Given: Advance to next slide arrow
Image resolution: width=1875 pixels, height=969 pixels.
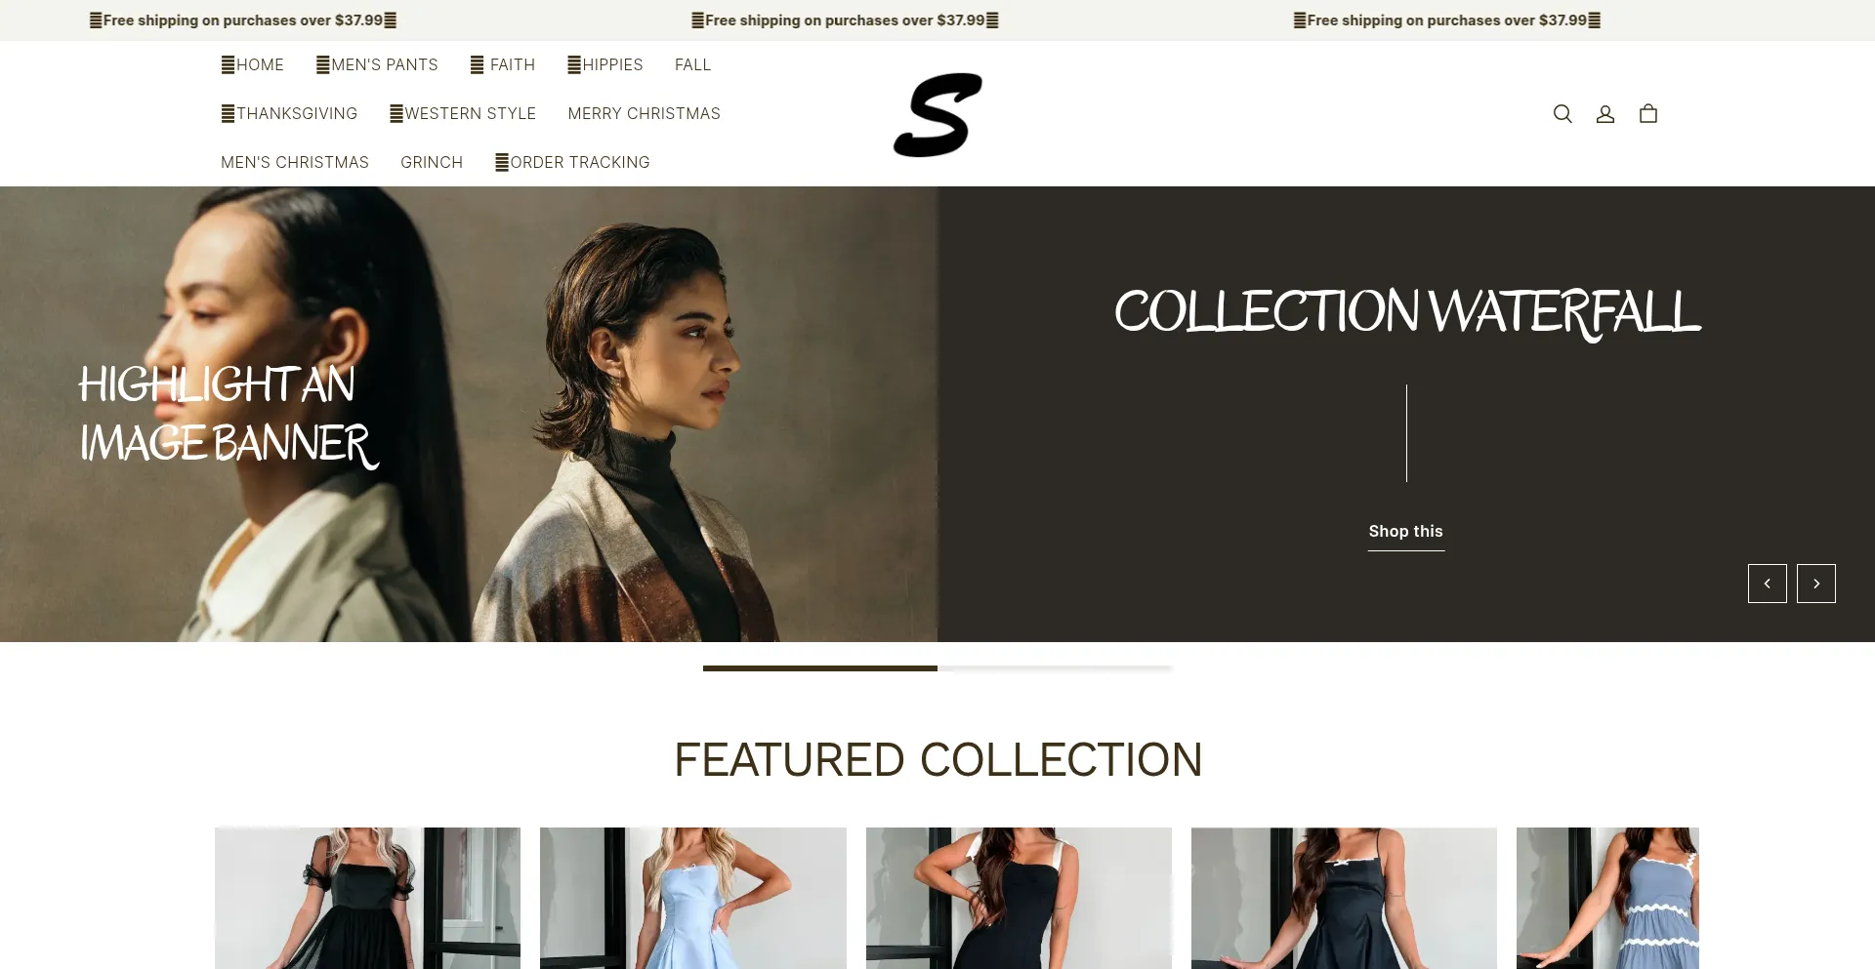Looking at the screenshot, I should click(1816, 584).
